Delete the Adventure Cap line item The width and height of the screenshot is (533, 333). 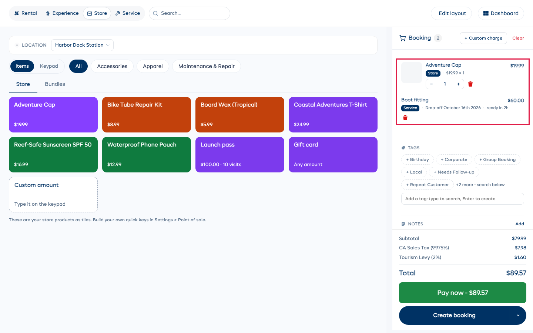(470, 84)
